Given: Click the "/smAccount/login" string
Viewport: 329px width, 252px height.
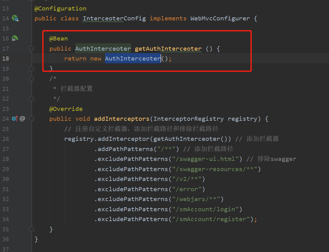Looking at the screenshot, I should click(x=205, y=209).
